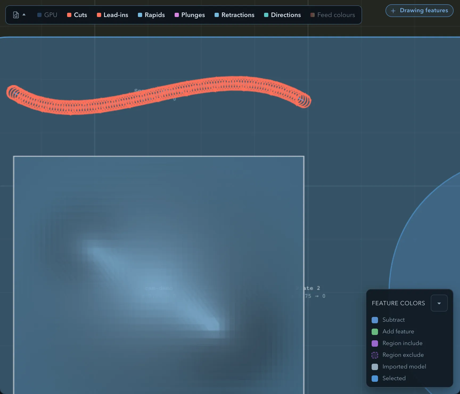Toggle Cuts visibility
This screenshot has height=394, width=460.
pyautogui.click(x=77, y=15)
